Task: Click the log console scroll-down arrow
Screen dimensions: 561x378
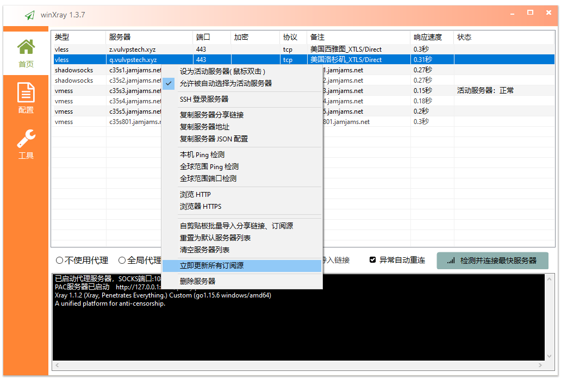Action: pos(550,356)
